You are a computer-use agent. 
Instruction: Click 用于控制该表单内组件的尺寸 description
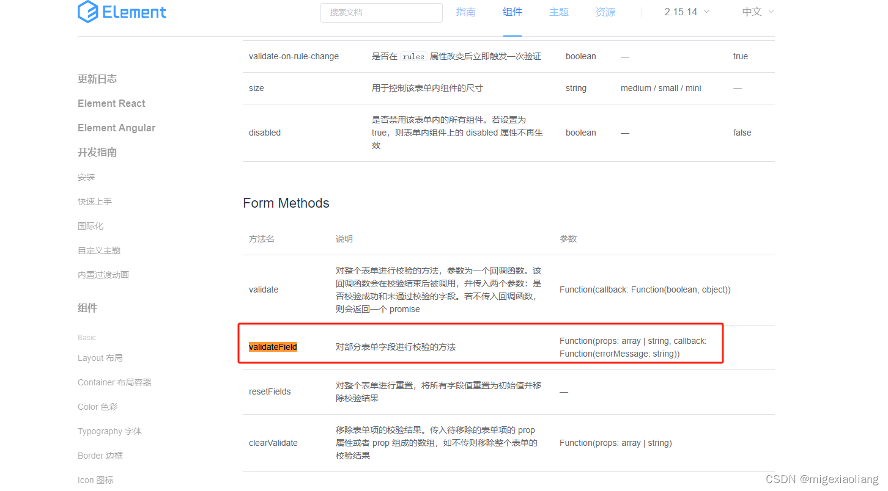click(427, 88)
